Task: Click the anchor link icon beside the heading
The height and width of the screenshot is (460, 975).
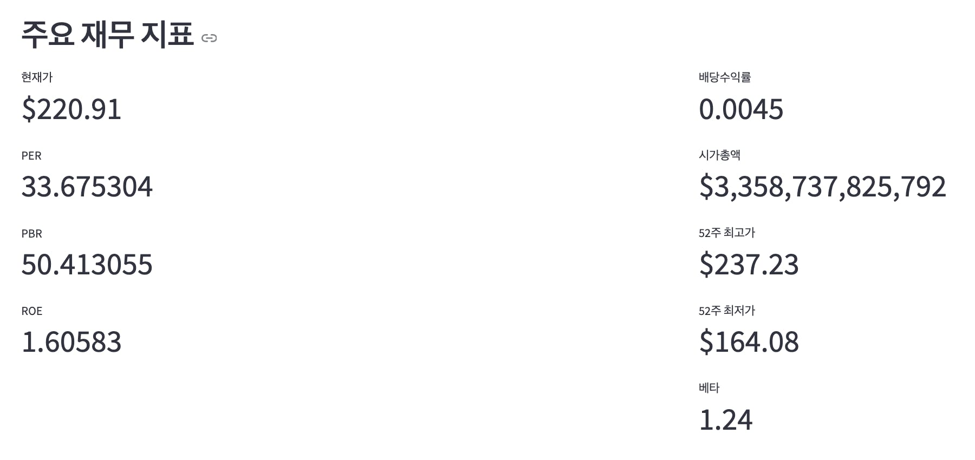Action: pyautogui.click(x=209, y=38)
